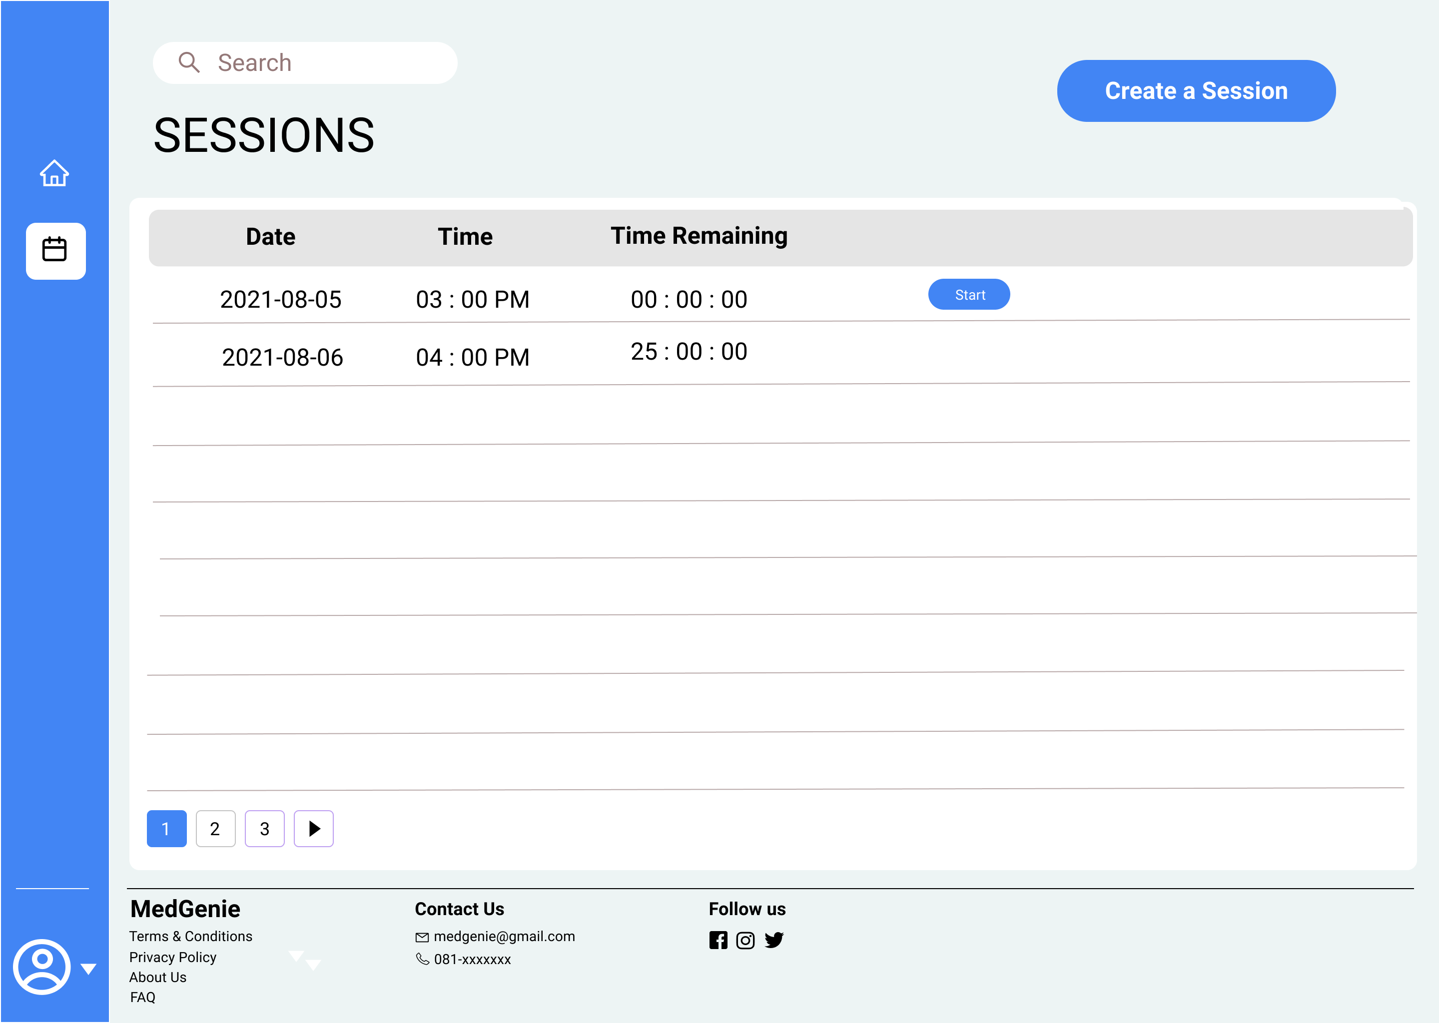Select the calendar sessions icon
1439x1023 pixels.
coord(55,250)
